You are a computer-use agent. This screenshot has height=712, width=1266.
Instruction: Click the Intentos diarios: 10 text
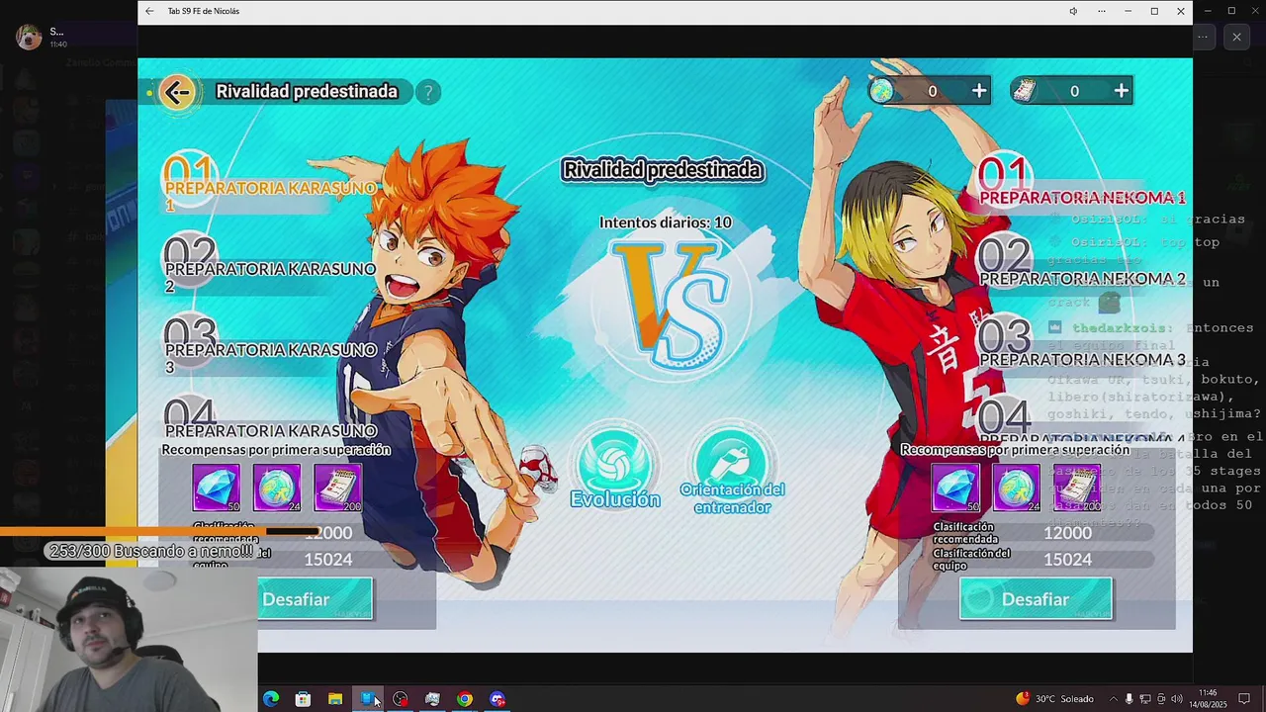(x=666, y=222)
